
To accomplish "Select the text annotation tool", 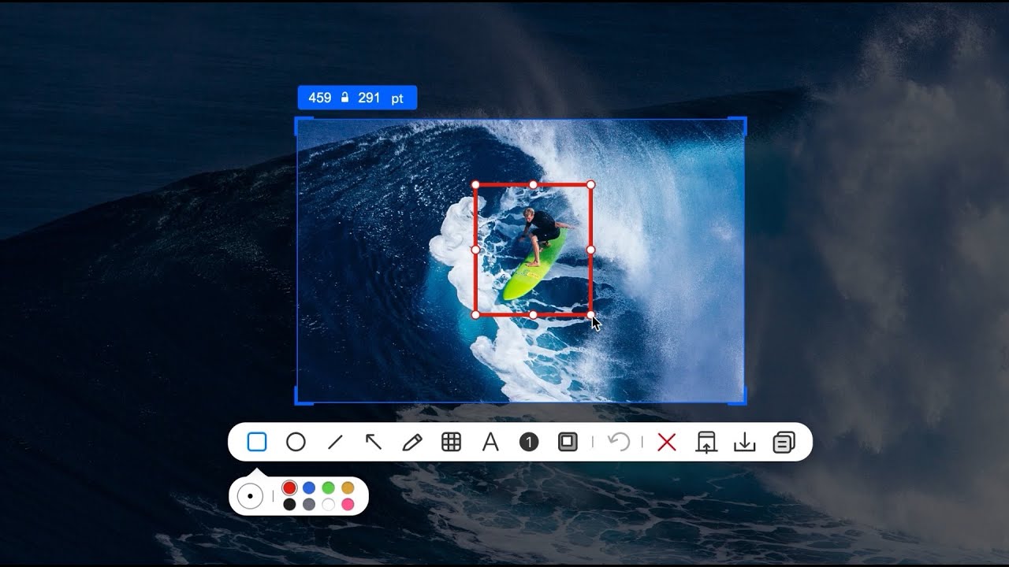I will pyautogui.click(x=490, y=443).
